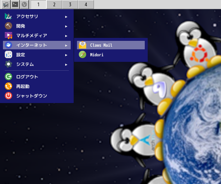The height and width of the screenshot is (184, 221).
Task: Open the main menu launcher icon
Action: coord(6,5)
